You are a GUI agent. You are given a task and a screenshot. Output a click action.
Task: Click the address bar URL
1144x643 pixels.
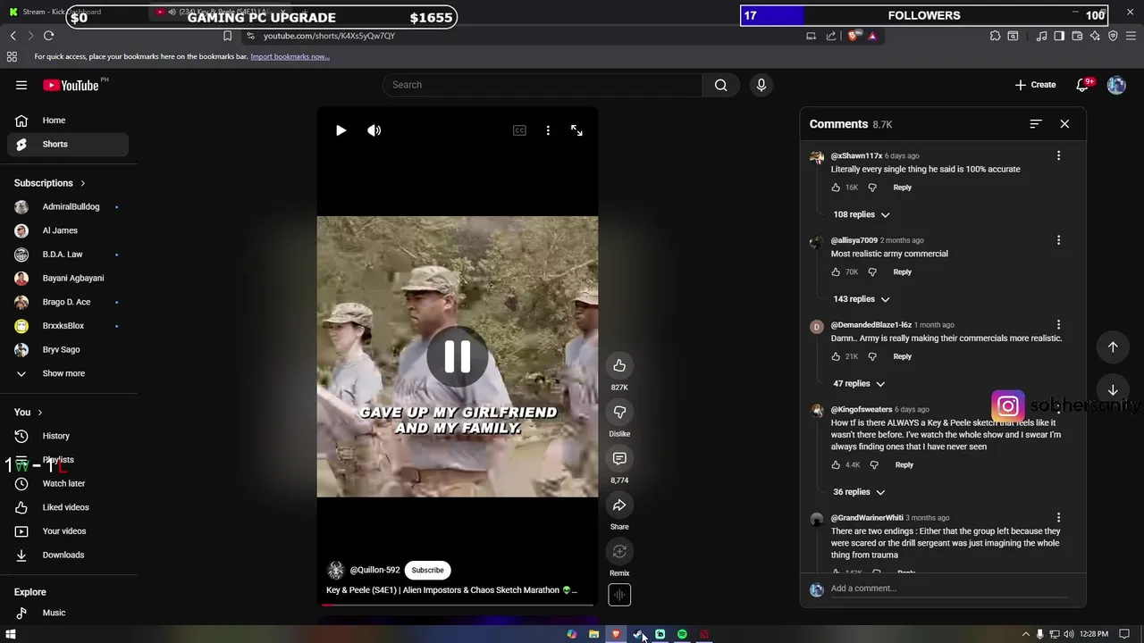point(329,36)
